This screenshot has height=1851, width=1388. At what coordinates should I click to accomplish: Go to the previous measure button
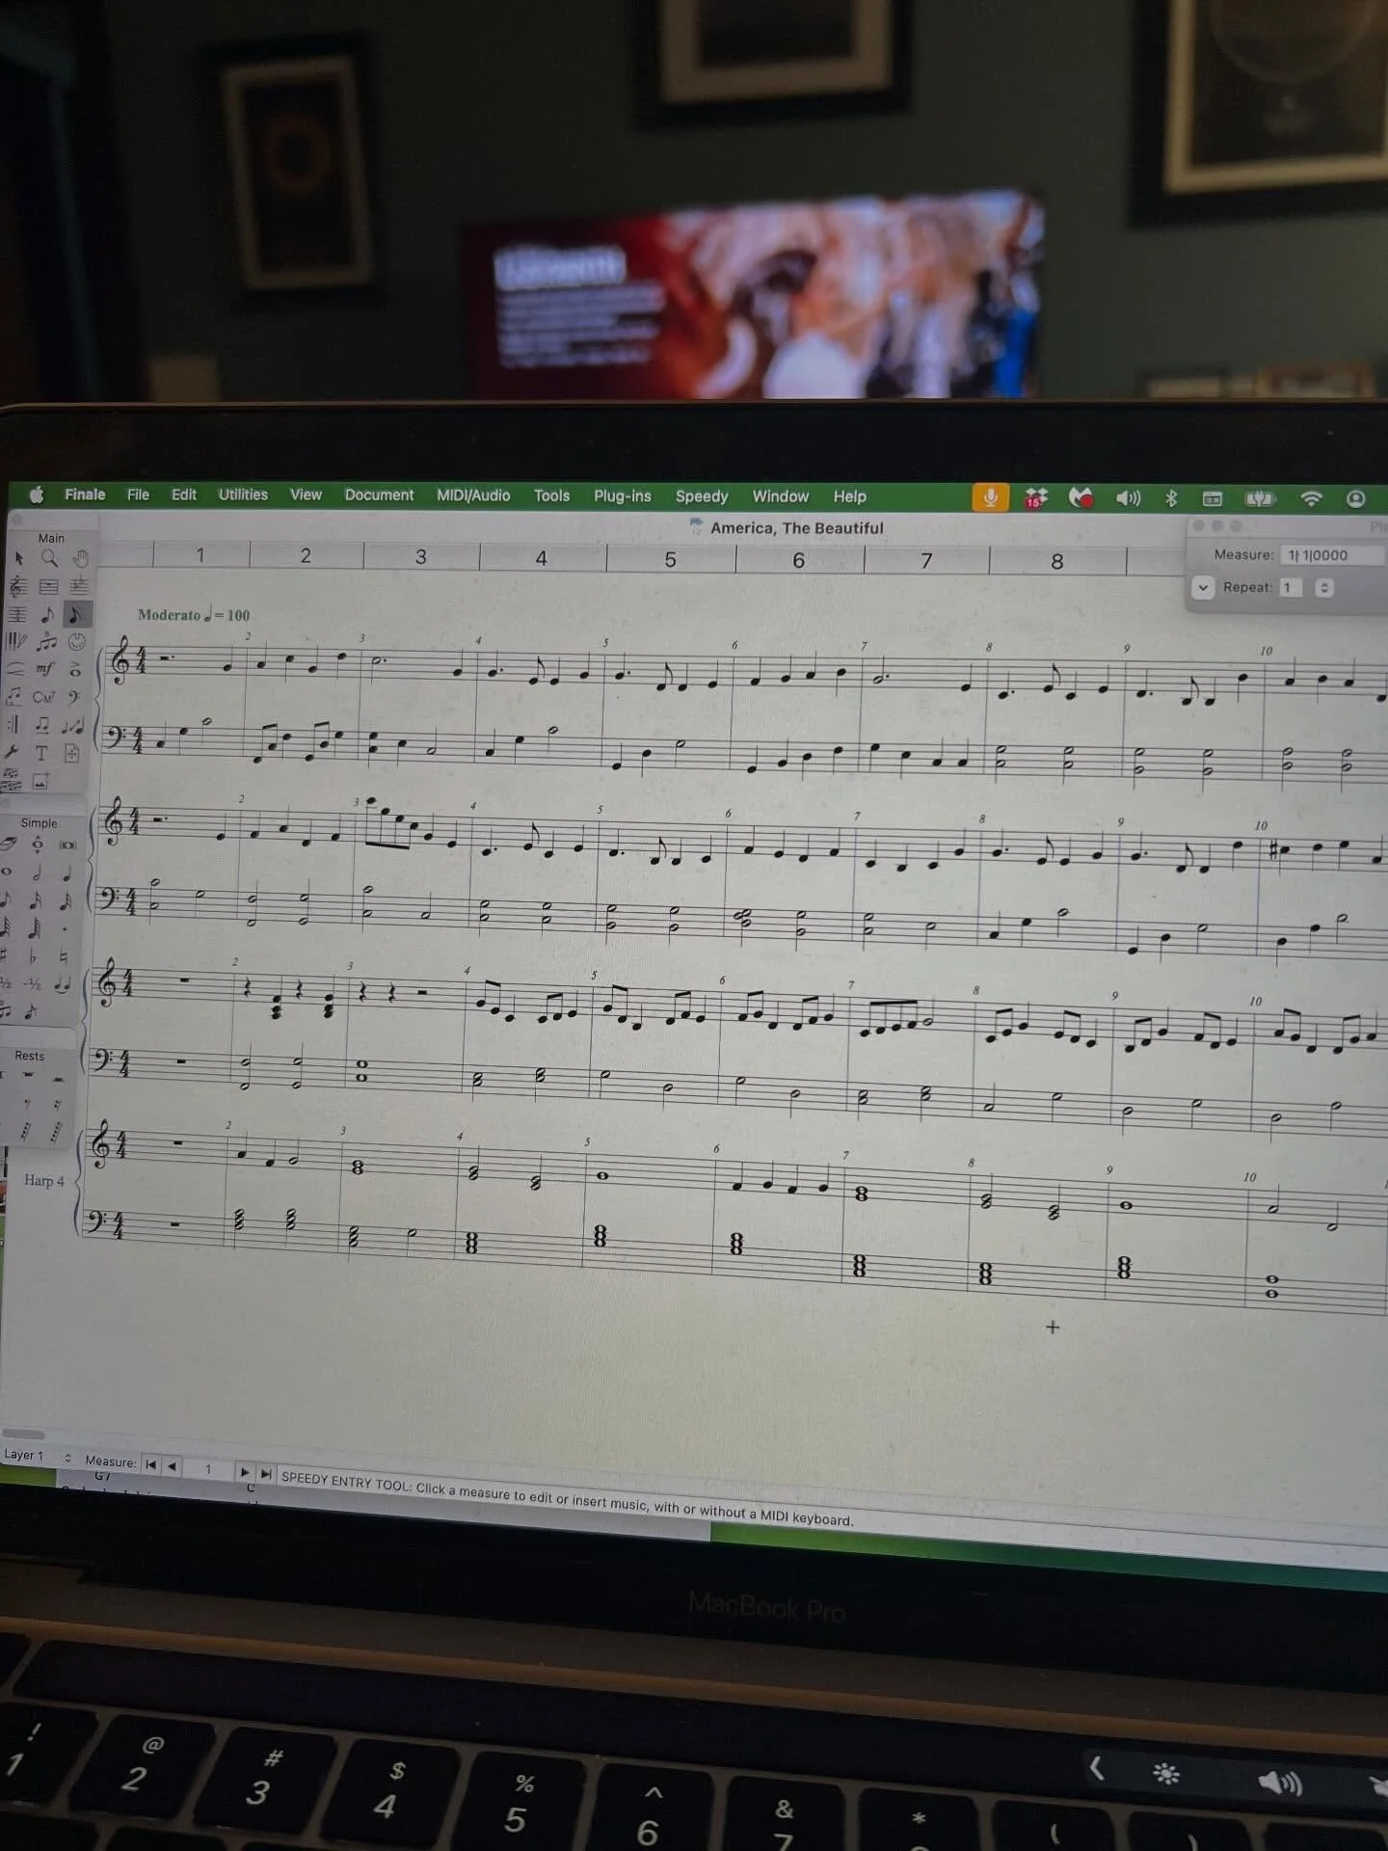click(173, 1466)
